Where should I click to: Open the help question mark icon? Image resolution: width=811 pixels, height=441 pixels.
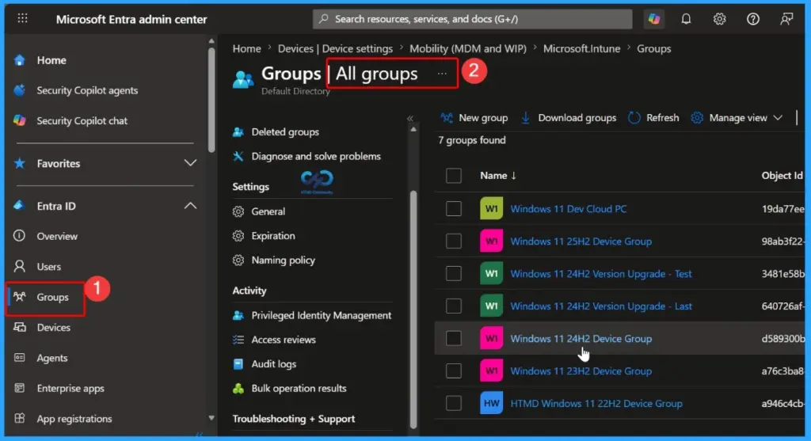click(753, 19)
